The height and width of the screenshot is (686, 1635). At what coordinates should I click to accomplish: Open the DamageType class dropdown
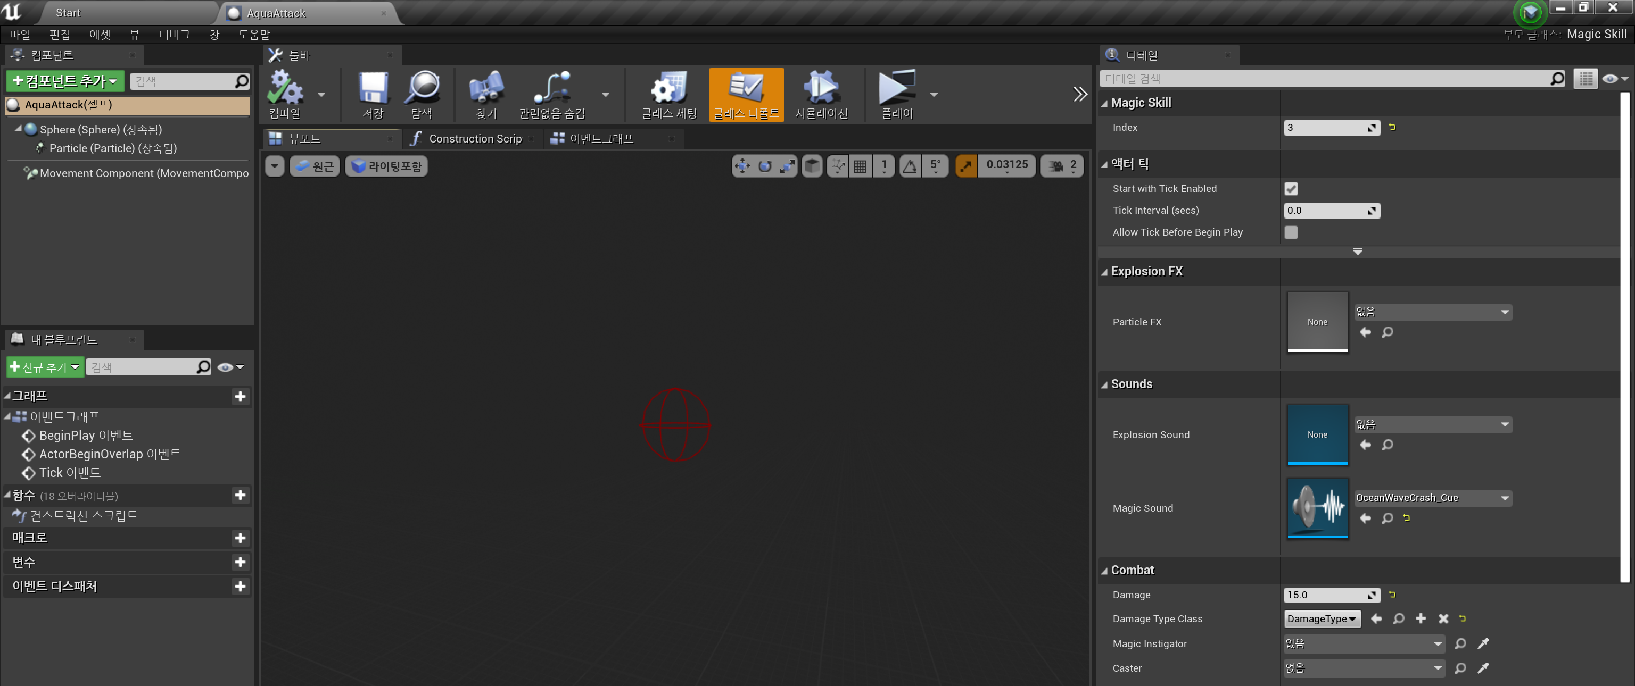[x=1322, y=619]
